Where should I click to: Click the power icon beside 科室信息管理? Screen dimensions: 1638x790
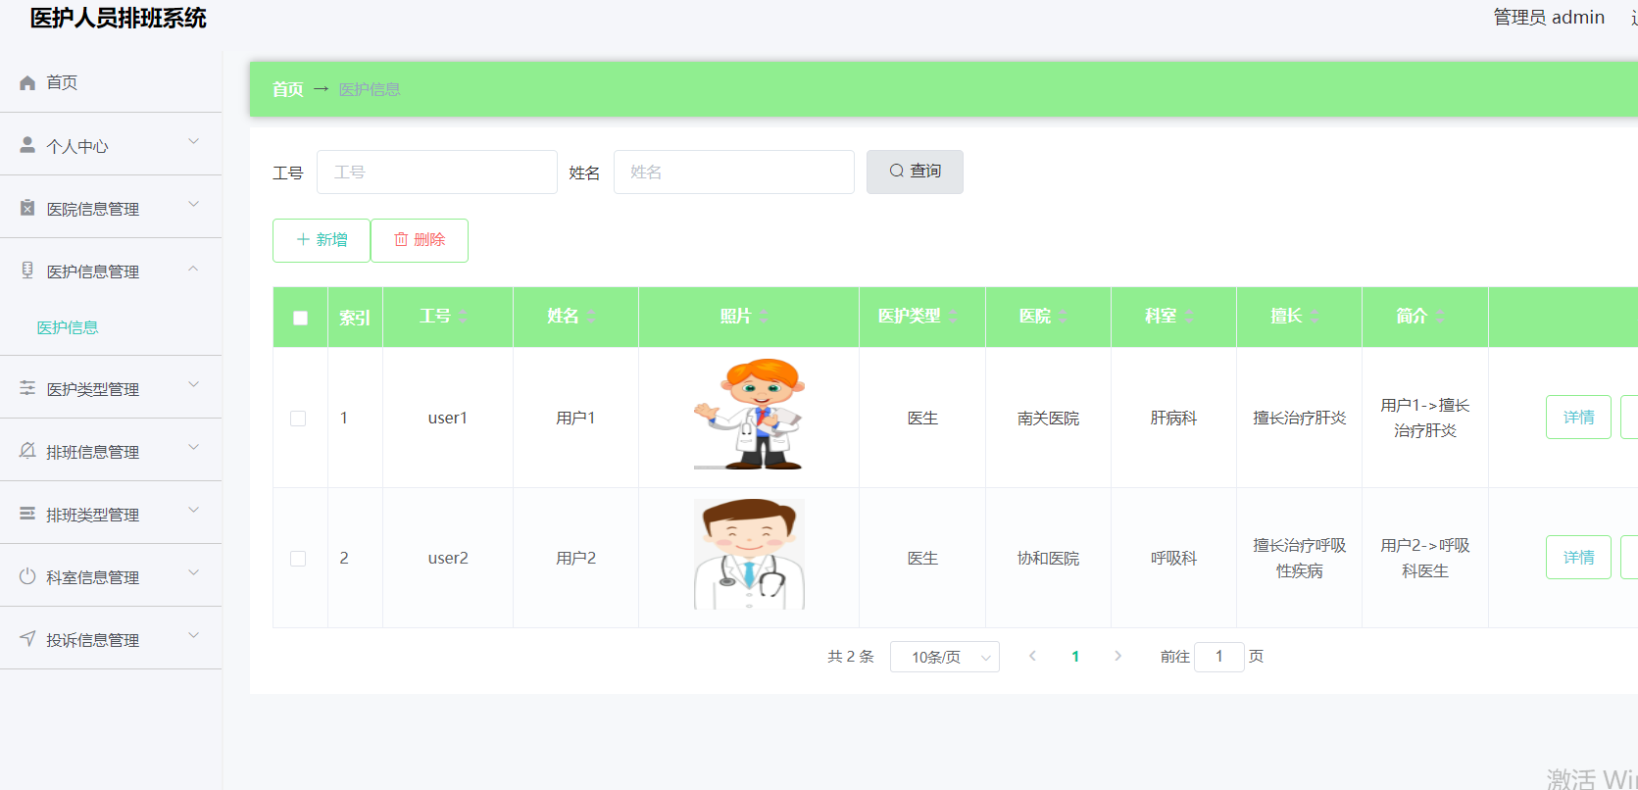[x=27, y=576]
